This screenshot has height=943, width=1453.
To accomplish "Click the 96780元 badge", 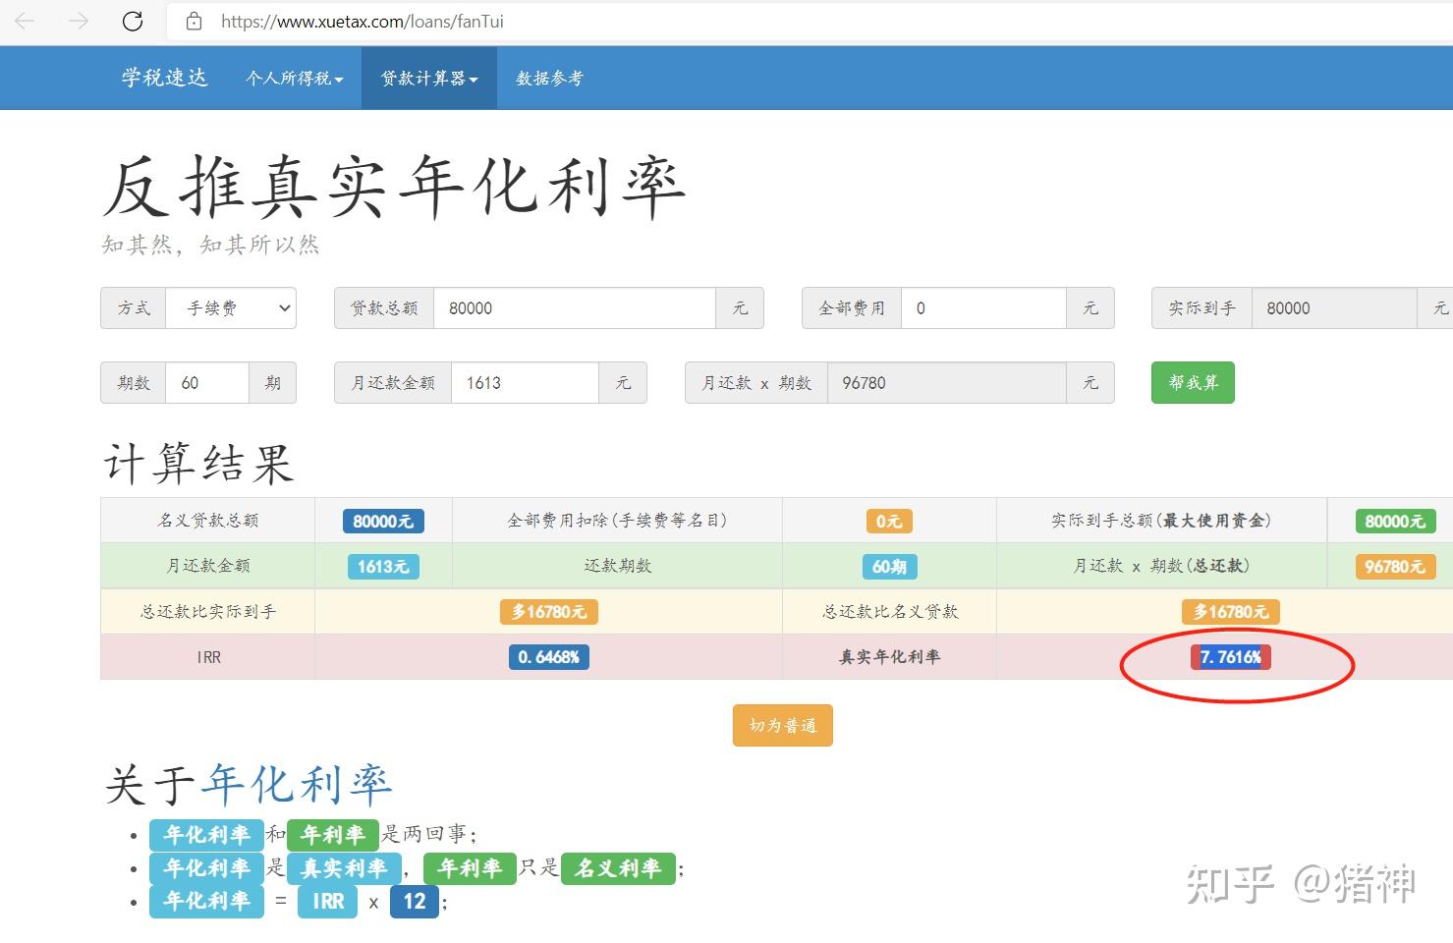I will coord(1395,567).
